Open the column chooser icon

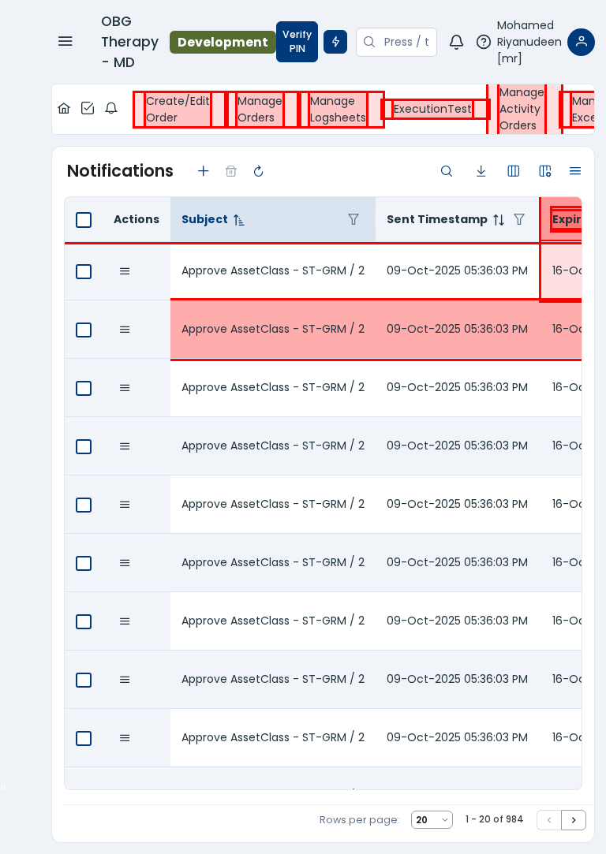point(514,171)
